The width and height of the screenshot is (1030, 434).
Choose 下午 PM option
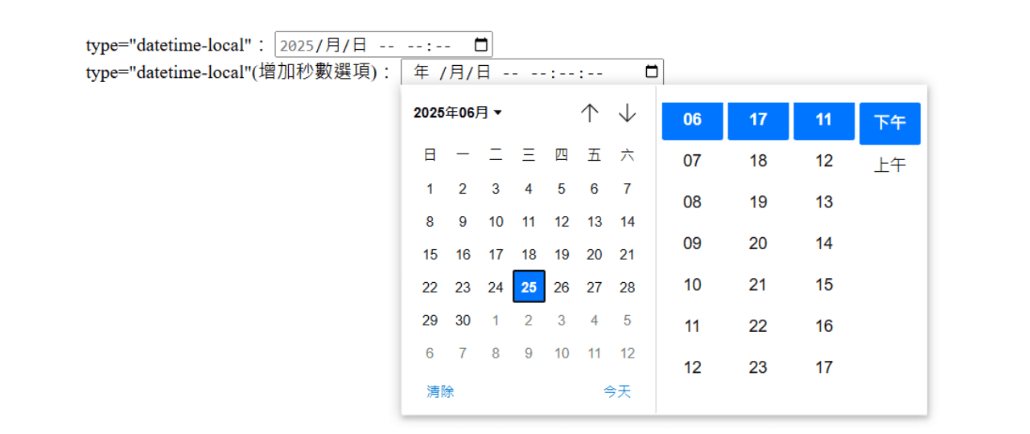tap(889, 123)
